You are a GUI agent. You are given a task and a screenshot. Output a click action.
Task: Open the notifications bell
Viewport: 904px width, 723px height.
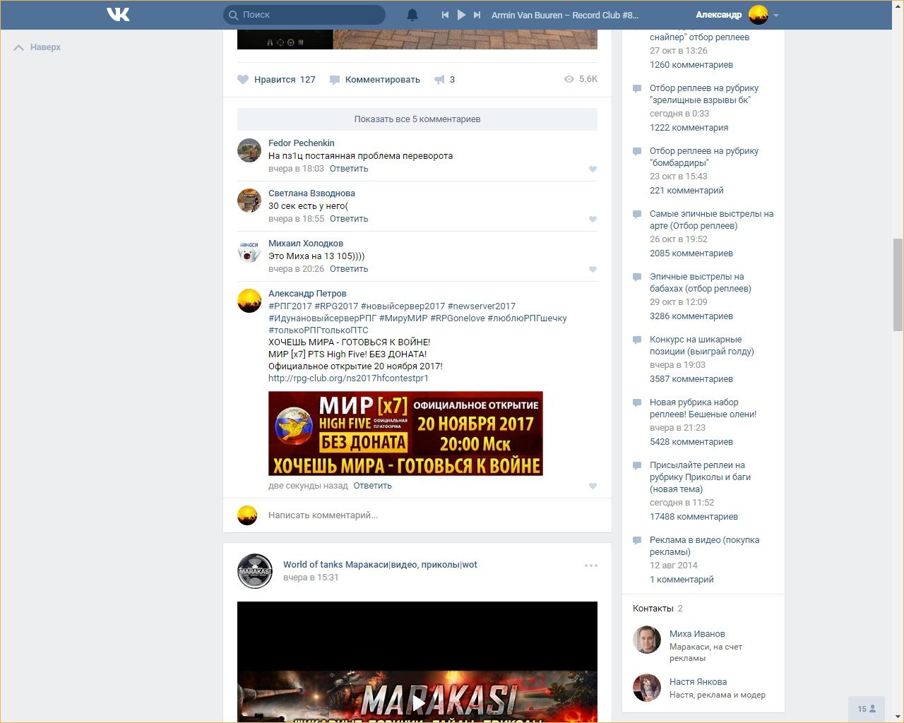pos(412,15)
